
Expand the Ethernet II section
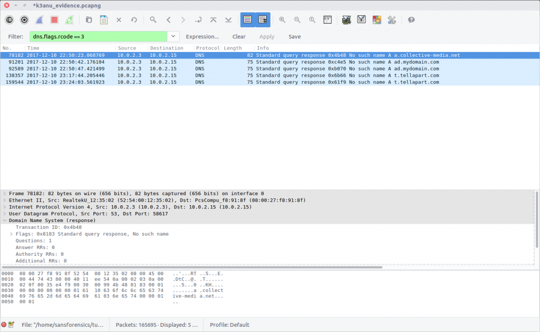[x=4, y=200]
